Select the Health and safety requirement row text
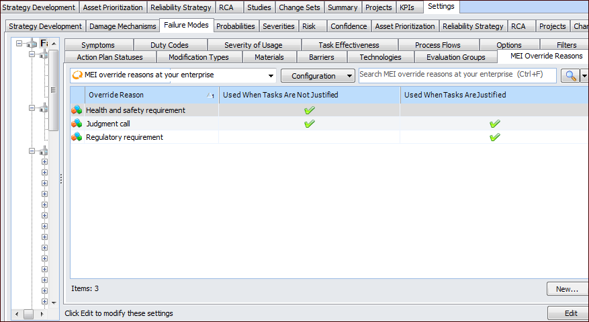This screenshot has height=322, width=589. [x=136, y=110]
